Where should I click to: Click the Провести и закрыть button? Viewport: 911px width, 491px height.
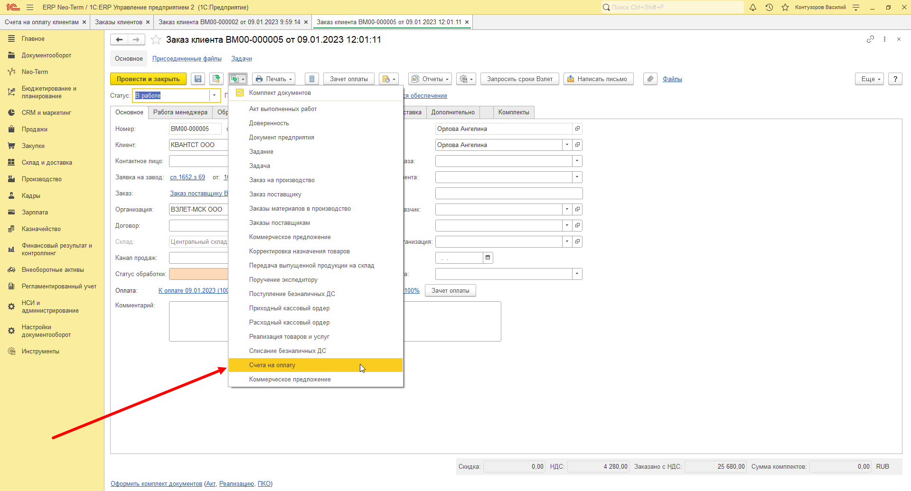point(148,79)
